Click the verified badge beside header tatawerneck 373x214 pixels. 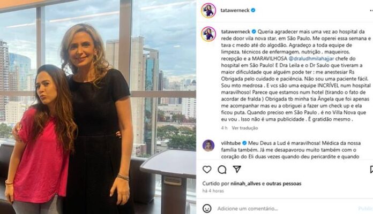click(x=253, y=10)
